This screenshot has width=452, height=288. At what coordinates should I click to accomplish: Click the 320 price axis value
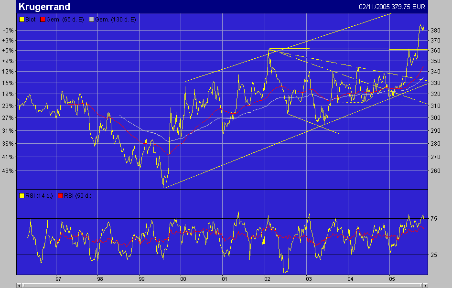tap(436, 94)
